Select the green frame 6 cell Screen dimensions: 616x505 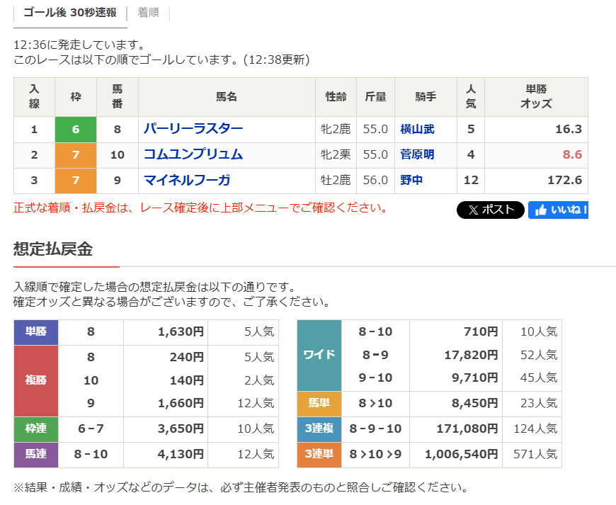click(76, 130)
